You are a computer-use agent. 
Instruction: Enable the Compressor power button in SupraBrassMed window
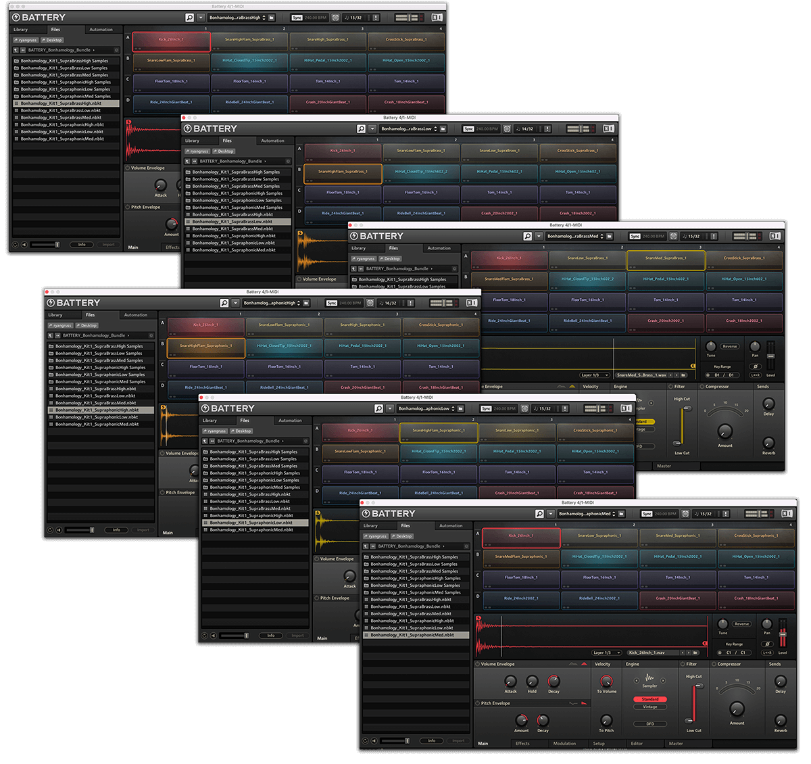click(x=702, y=387)
